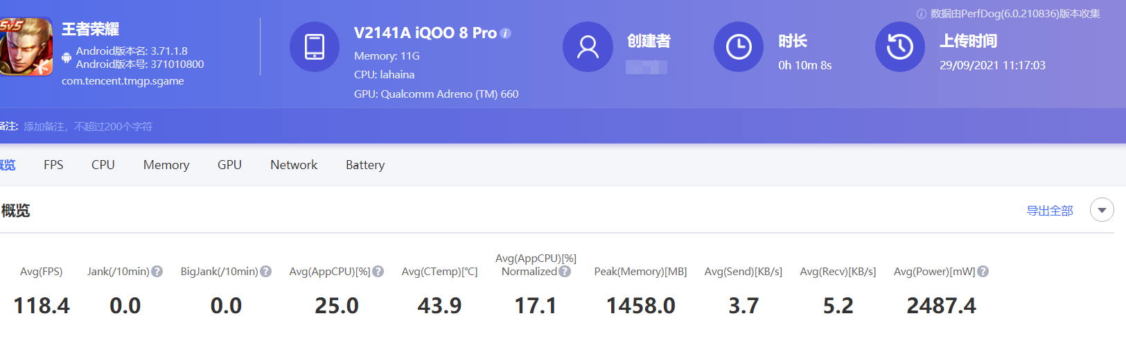Switch to the Battery tab
Viewport: 1126px width, 359px height.
pos(365,165)
